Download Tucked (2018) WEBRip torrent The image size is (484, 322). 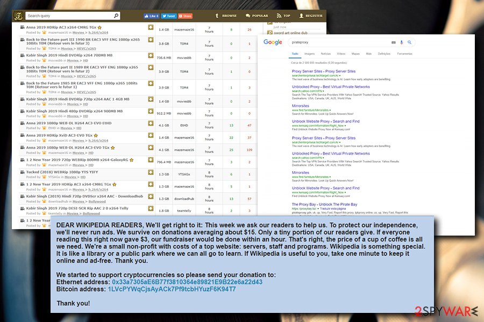151,172
